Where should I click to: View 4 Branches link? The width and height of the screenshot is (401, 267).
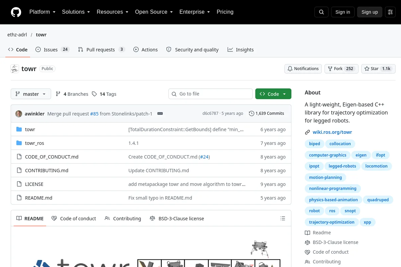coord(72,94)
